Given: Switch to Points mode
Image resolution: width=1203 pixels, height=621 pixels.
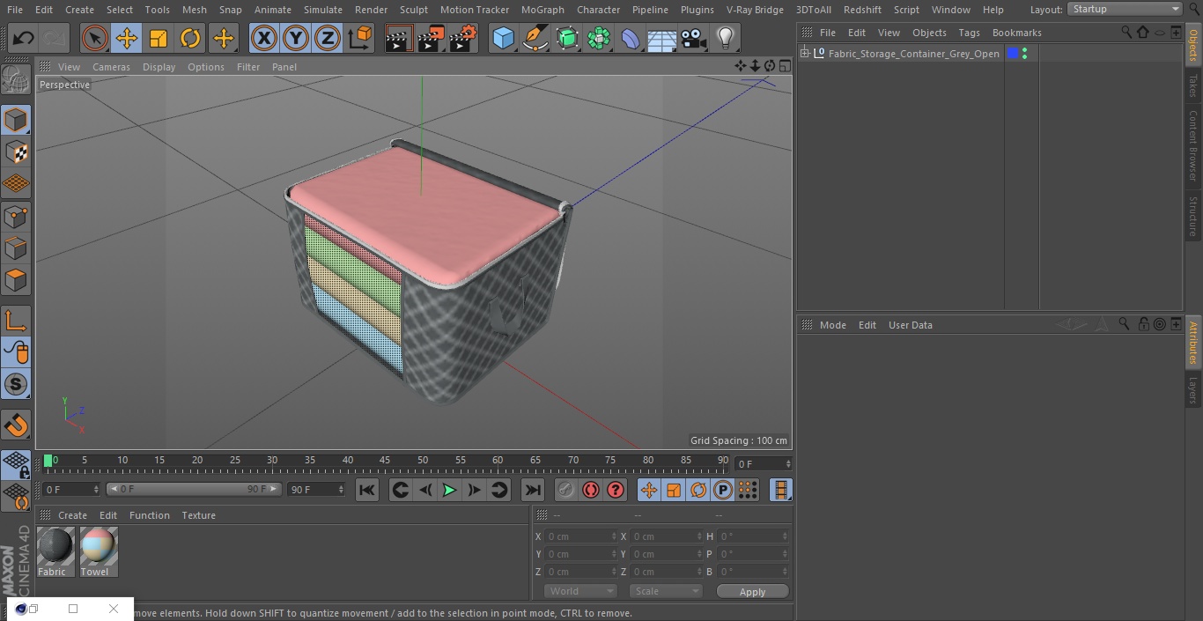Looking at the screenshot, I should point(16,216).
